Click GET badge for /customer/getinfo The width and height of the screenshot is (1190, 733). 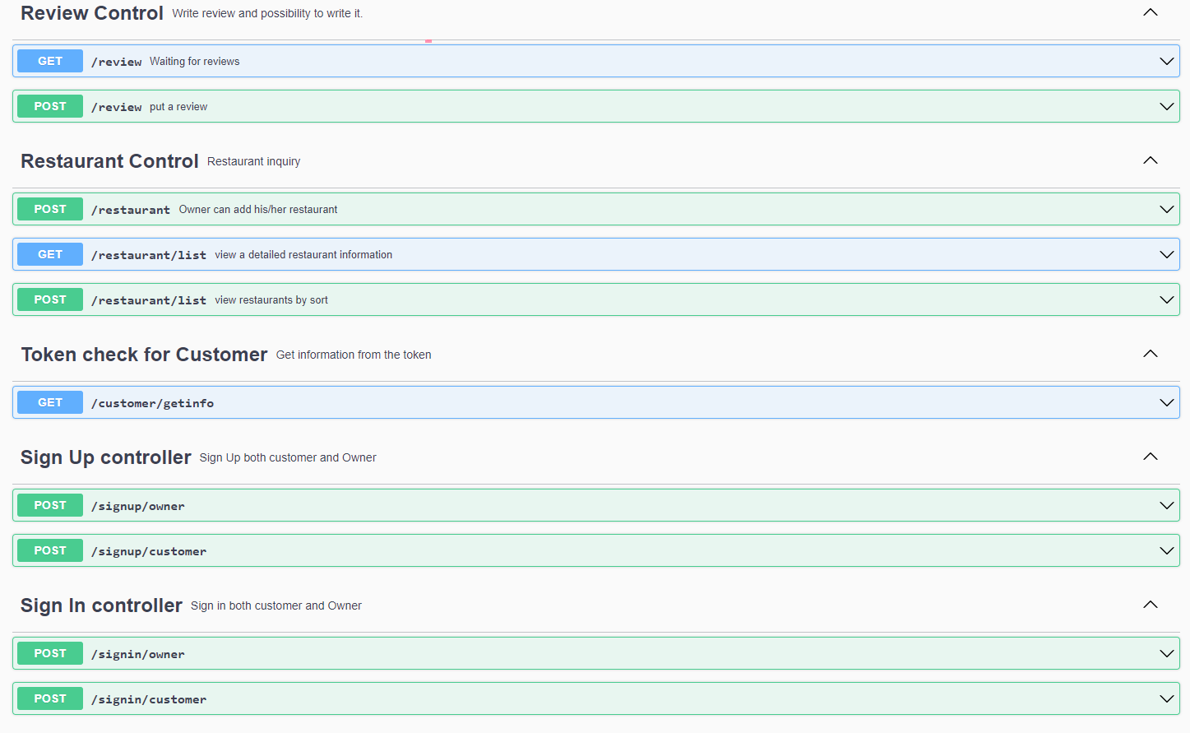[50, 402]
